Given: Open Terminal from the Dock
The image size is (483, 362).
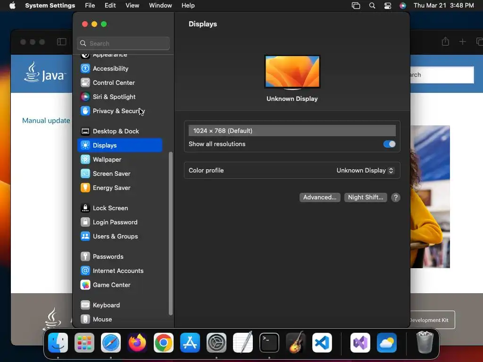Looking at the screenshot, I should [269, 343].
